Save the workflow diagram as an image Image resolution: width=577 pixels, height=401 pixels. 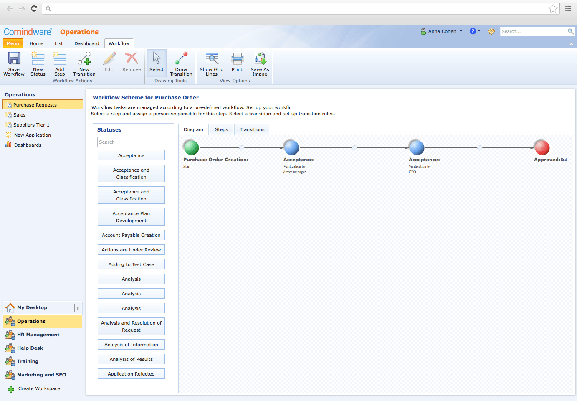(260, 63)
